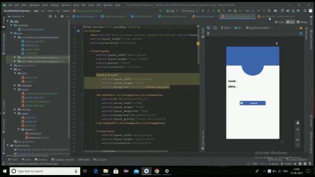Open the app run configuration dropdown
Image resolution: width=315 pixels, height=177 pixels.
[172, 11]
